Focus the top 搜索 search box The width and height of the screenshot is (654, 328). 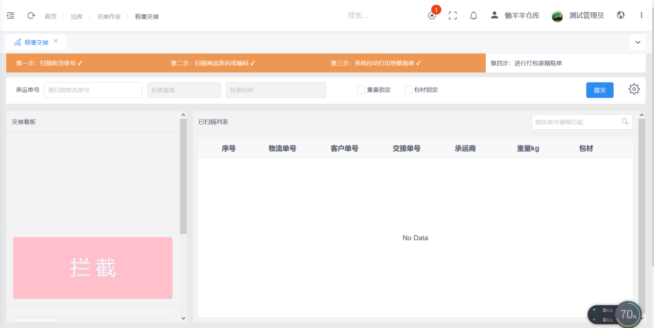pos(358,15)
